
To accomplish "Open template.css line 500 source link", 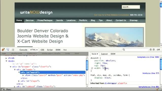I will pos(148,57).
